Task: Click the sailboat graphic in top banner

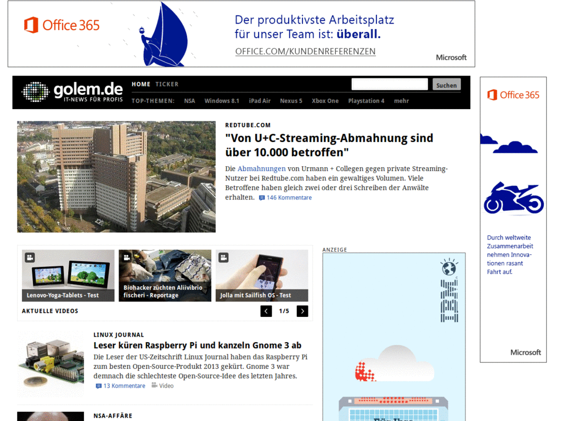Action: tap(164, 35)
